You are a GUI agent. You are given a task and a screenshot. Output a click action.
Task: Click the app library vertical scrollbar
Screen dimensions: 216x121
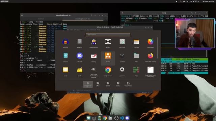point(157,48)
